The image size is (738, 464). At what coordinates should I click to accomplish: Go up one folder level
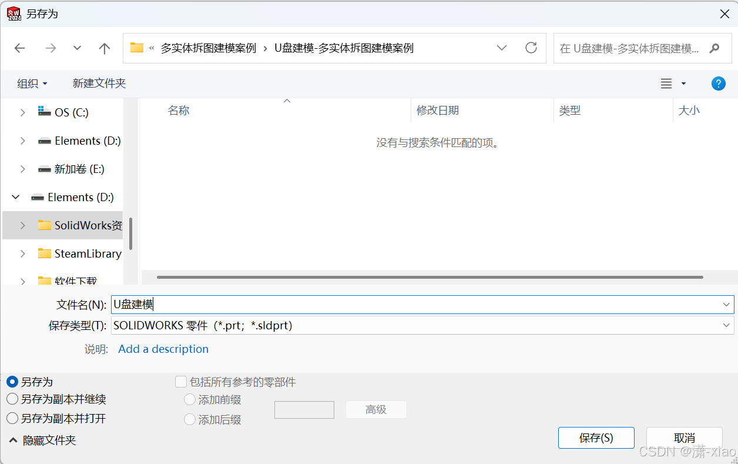point(105,48)
